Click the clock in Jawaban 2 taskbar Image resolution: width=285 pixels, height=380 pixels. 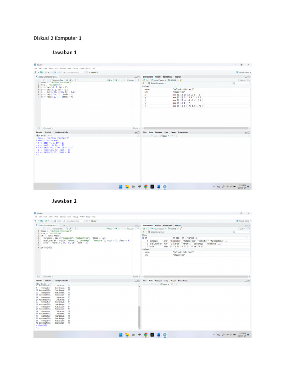[242, 335]
